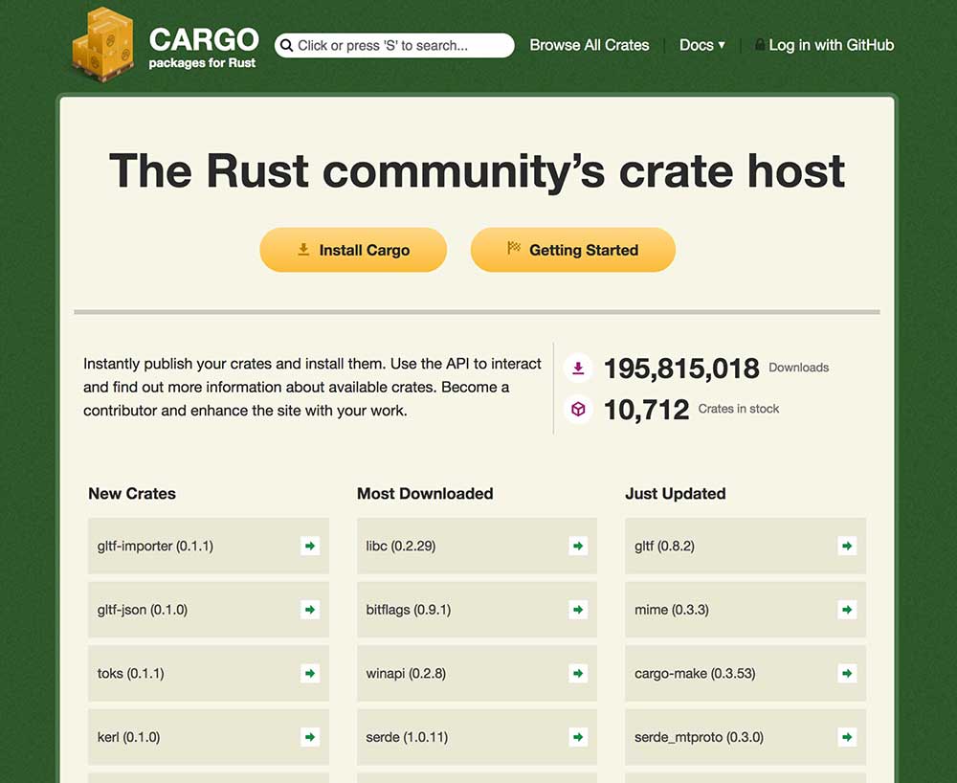The image size is (957, 783).
Task: Open the gltf-json (0.1.0) crate
Action: pyautogui.click(x=208, y=609)
